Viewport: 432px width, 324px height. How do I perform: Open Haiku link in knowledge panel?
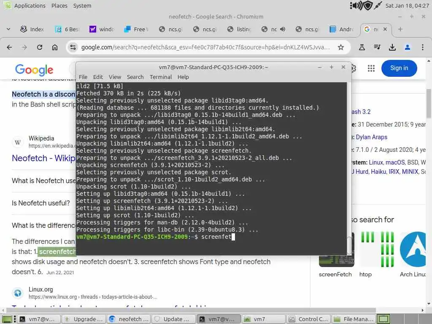[378, 172]
